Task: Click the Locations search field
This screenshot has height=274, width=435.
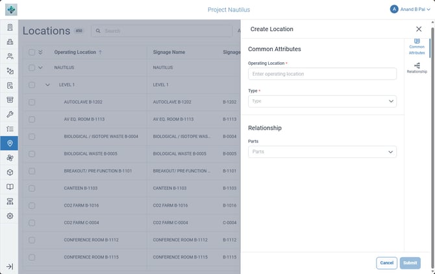Action: pyautogui.click(x=162, y=31)
